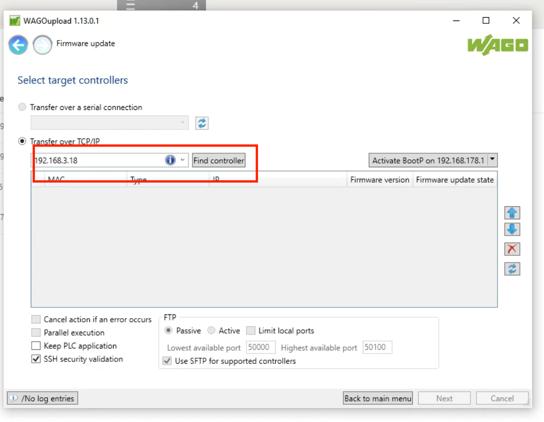Move selected controller down with blue arrow
The height and width of the screenshot is (422, 544).
(x=512, y=230)
